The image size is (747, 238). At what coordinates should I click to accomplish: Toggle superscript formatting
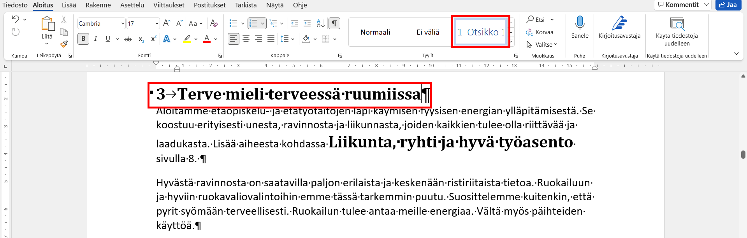[154, 39]
